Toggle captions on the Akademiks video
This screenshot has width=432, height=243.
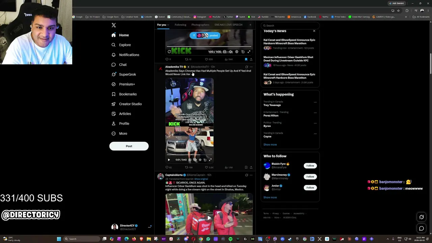point(190,160)
